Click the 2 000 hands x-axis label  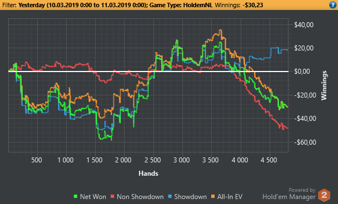(123, 160)
